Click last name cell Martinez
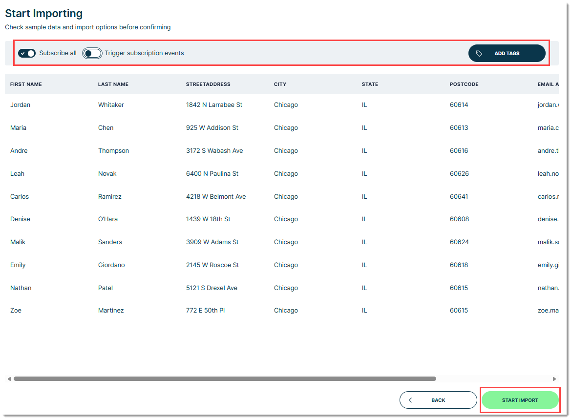The height and width of the screenshot is (420, 572). click(x=111, y=311)
